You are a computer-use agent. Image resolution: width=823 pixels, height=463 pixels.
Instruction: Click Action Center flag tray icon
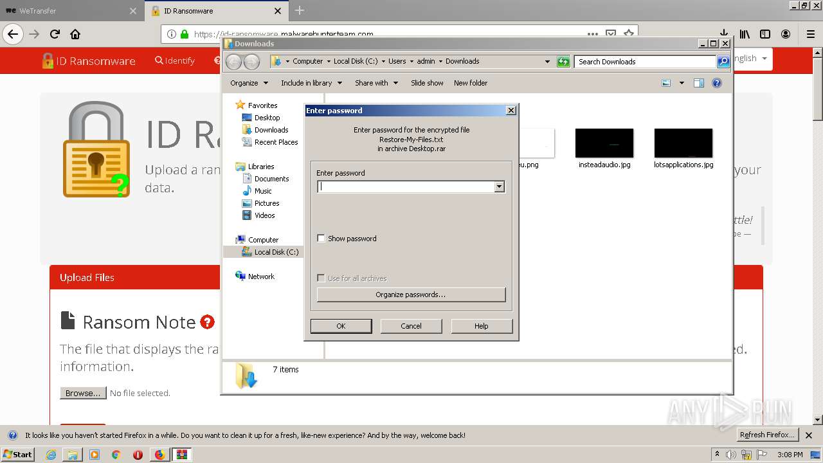[x=761, y=455]
